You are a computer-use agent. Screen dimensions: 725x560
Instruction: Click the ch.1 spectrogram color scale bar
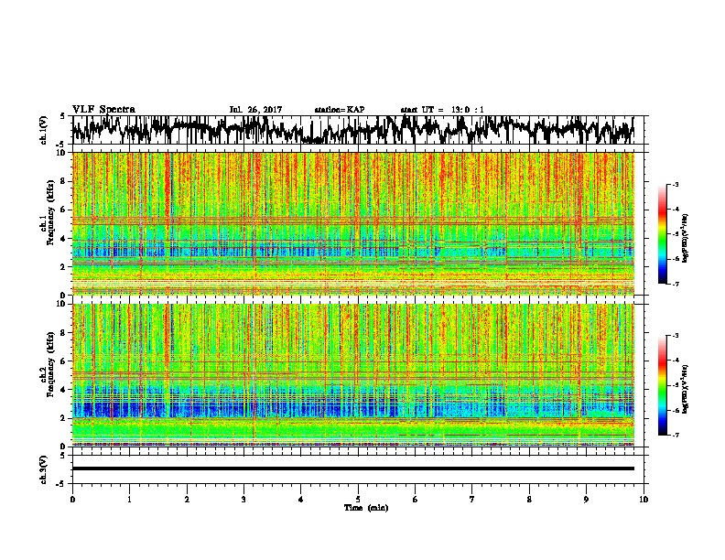[x=662, y=234]
